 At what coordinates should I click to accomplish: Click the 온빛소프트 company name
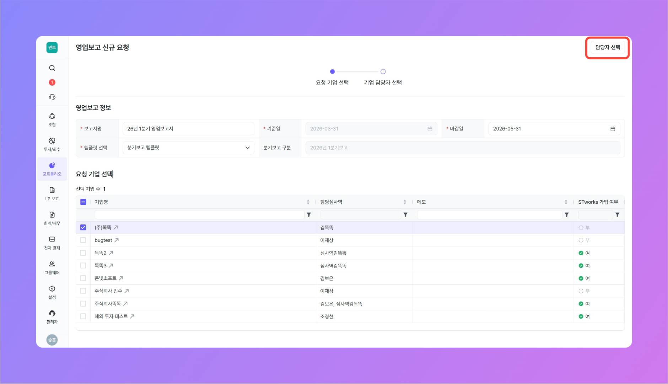pyautogui.click(x=106, y=278)
